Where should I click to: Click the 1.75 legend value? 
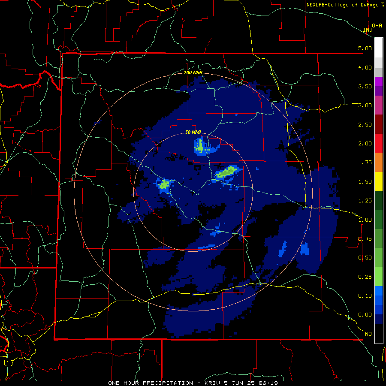[x=365, y=163]
